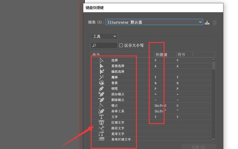Select the 直排文字 command label
This screenshot has height=149, width=238.
(x=118, y=134)
